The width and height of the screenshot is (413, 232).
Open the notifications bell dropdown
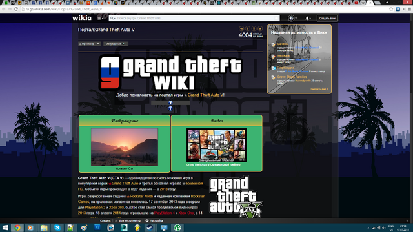[308, 18]
